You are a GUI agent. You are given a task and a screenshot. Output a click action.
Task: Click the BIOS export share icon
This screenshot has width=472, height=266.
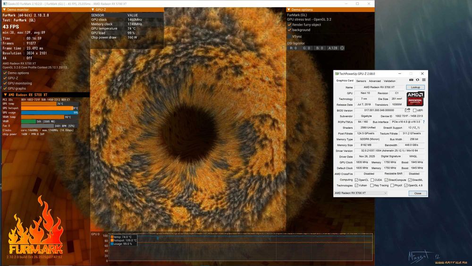[407, 110]
